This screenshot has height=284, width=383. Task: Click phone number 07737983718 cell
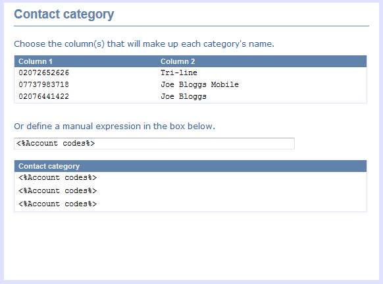coord(44,84)
